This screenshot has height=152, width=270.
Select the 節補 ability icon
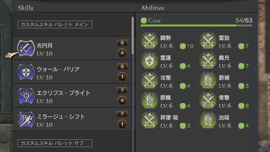click(x=208, y=80)
